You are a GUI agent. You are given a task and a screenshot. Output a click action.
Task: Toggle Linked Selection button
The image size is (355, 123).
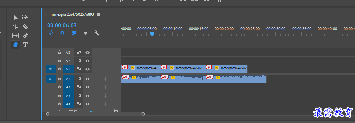74,33
